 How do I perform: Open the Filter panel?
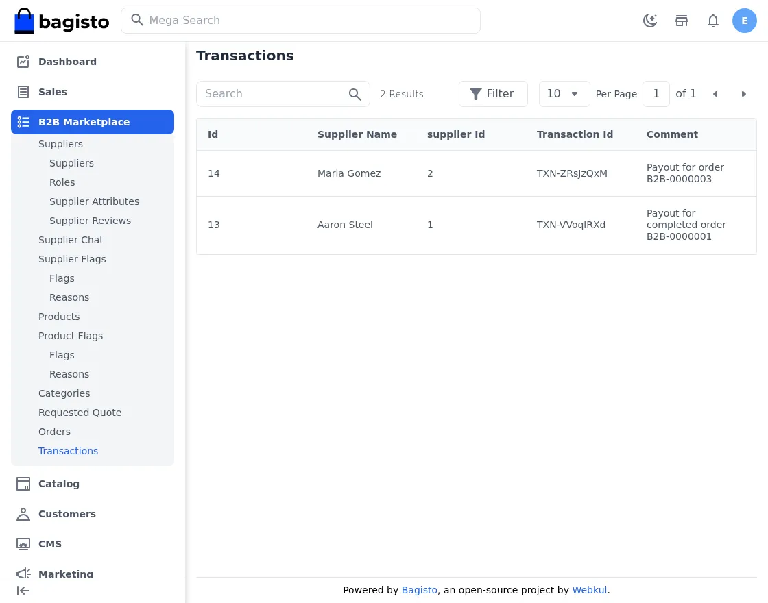tap(493, 94)
